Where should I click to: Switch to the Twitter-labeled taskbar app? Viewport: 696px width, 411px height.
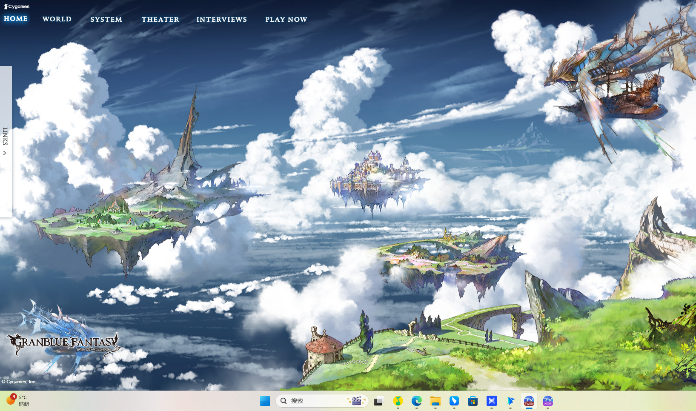coord(529,401)
